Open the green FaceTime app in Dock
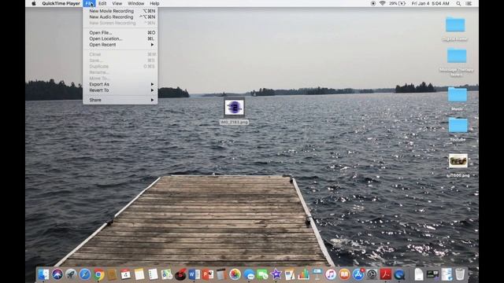504x283 pixels. (x=262, y=274)
